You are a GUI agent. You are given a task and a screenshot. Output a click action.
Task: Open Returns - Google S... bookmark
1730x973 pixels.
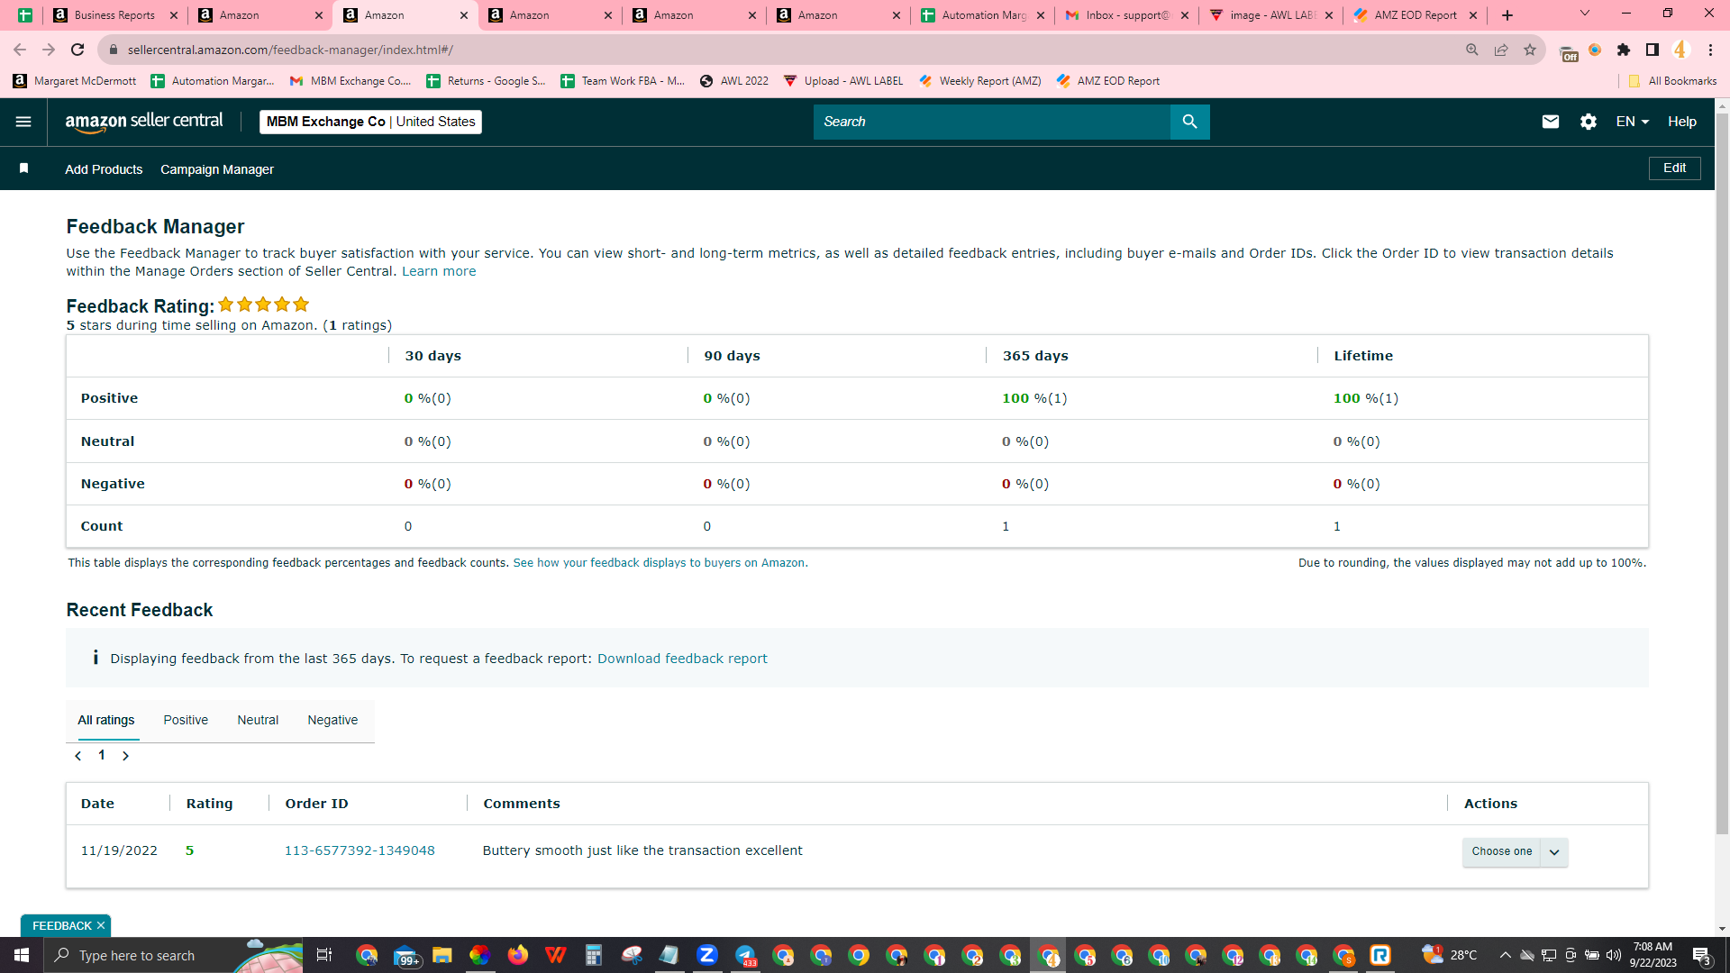pos(487,81)
